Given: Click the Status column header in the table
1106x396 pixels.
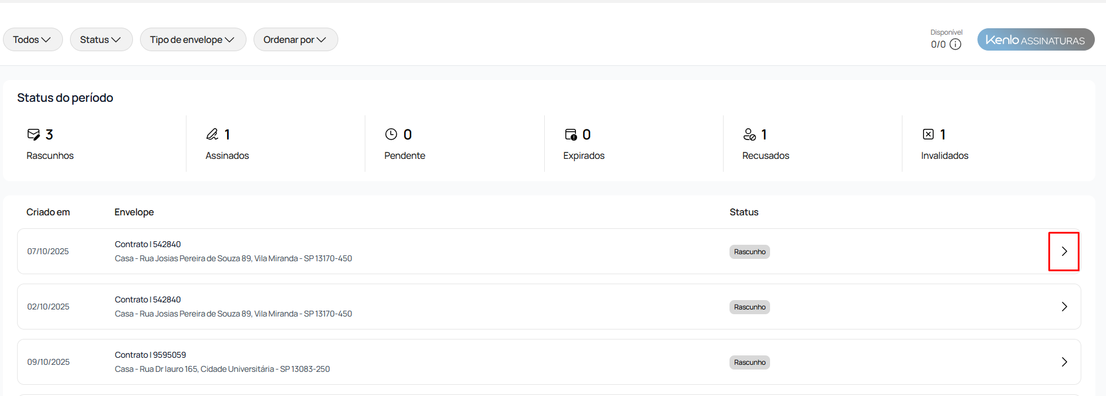Looking at the screenshot, I should coord(744,212).
